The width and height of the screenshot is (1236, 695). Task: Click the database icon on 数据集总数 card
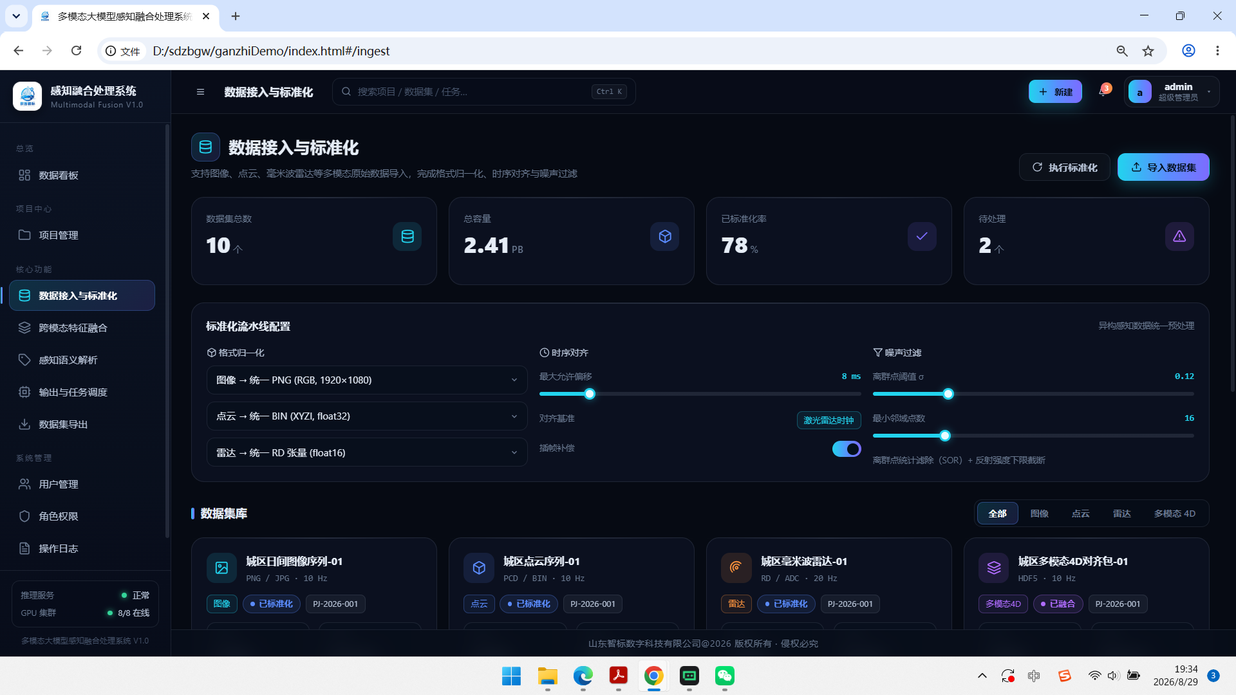click(x=407, y=237)
